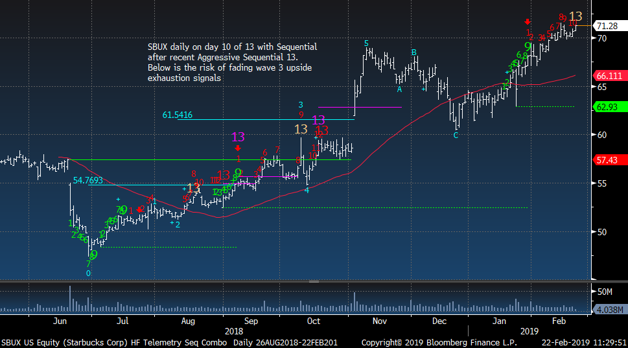
Task: Click the red down arrow near February top
Action: (x=528, y=21)
